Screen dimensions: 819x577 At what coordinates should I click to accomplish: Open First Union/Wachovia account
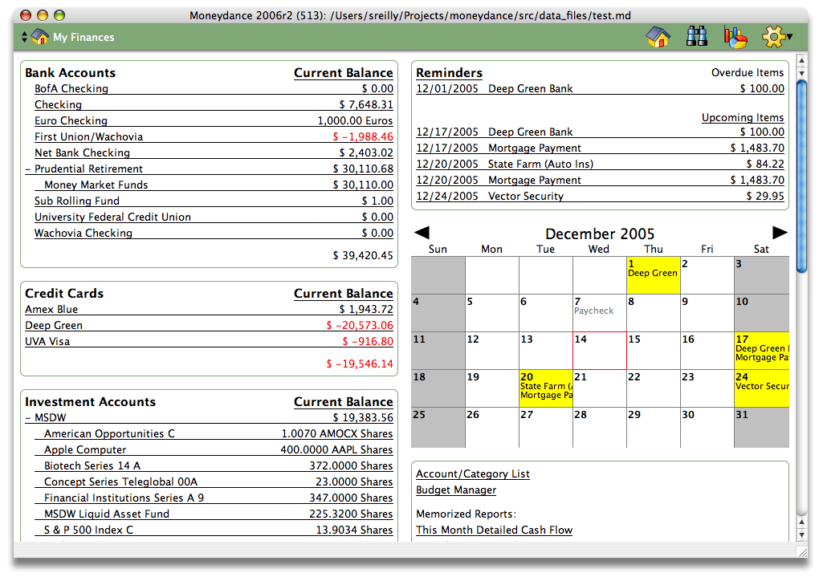tap(89, 136)
